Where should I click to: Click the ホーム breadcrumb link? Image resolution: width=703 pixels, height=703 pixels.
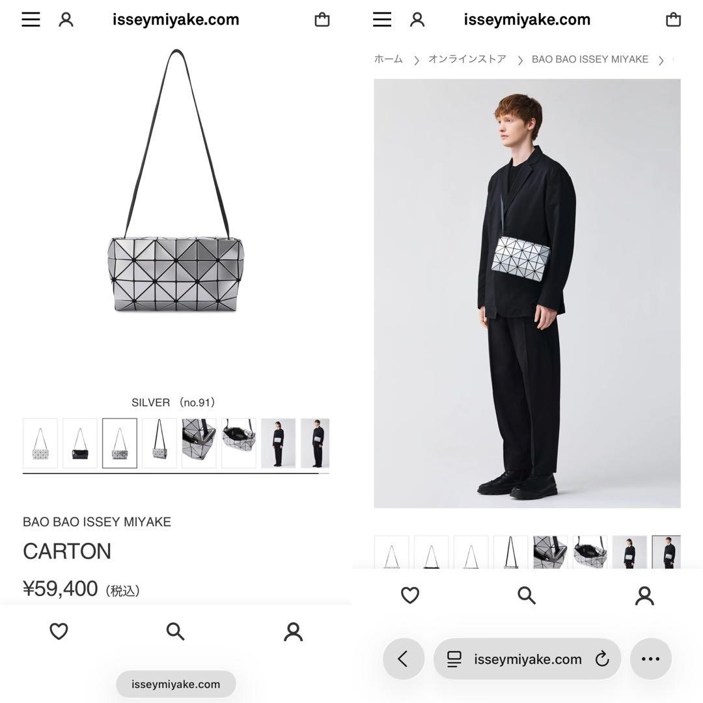(388, 59)
